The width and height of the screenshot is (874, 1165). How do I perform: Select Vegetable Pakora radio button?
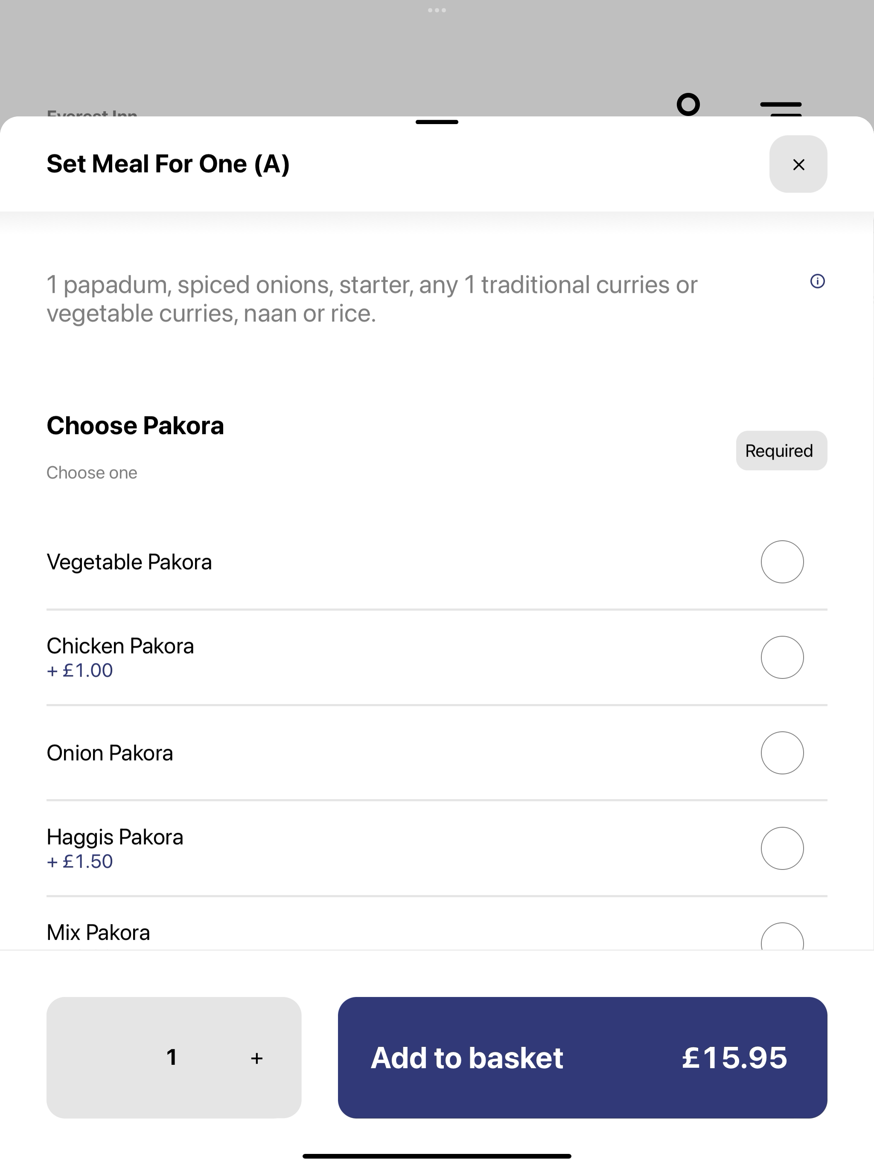[782, 562]
